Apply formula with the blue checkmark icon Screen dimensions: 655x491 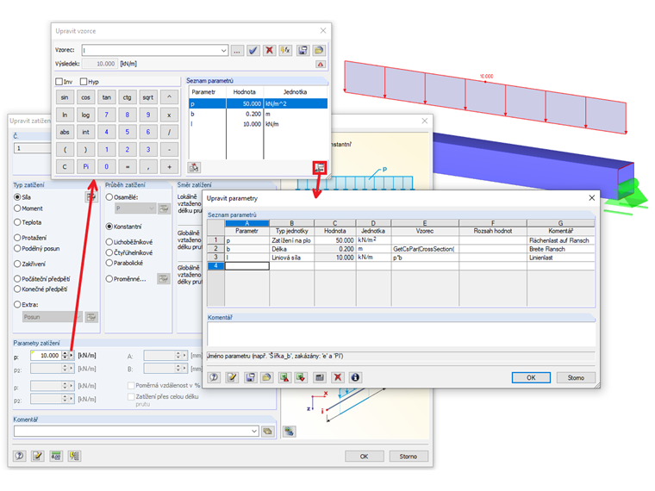[253, 51]
